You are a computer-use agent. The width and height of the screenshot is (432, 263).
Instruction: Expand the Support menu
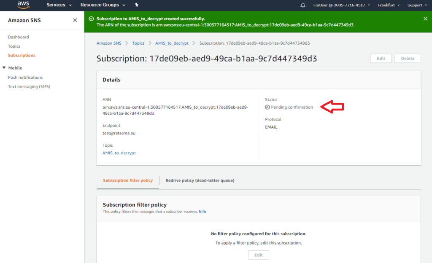[416, 5]
